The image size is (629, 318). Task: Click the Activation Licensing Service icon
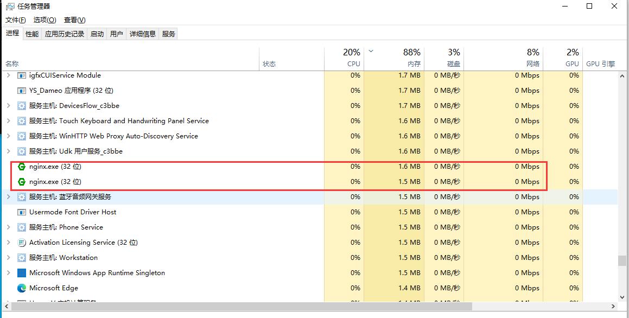[x=22, y=243]
